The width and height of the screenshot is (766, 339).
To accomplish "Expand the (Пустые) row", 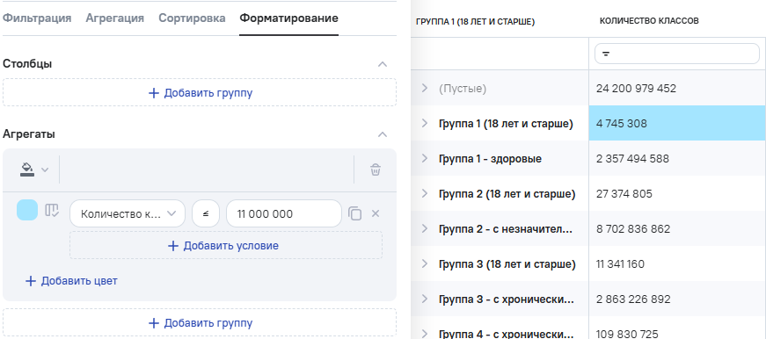I will click(425, 89).
